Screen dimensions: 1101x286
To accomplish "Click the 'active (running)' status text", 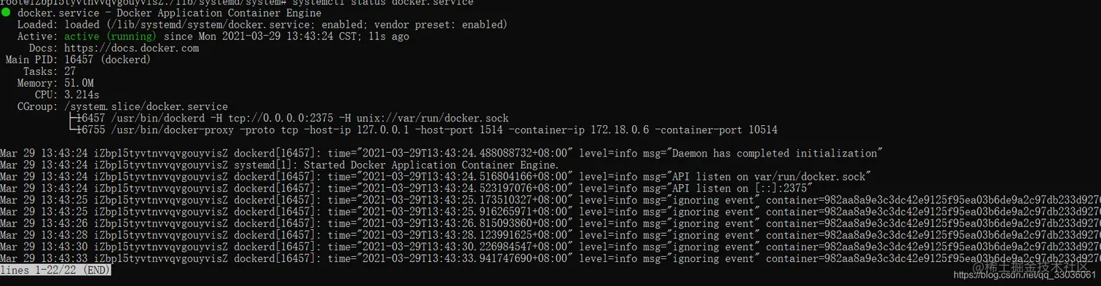I will (110, 36).
